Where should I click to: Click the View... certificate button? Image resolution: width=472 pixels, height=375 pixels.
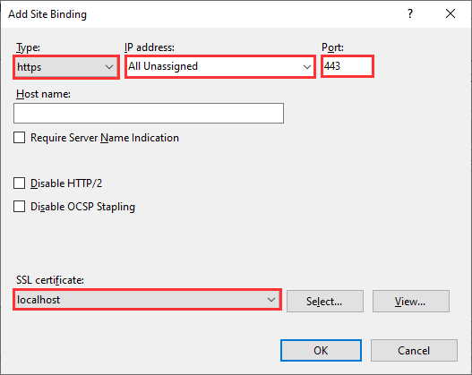click(x=411, y=301)
